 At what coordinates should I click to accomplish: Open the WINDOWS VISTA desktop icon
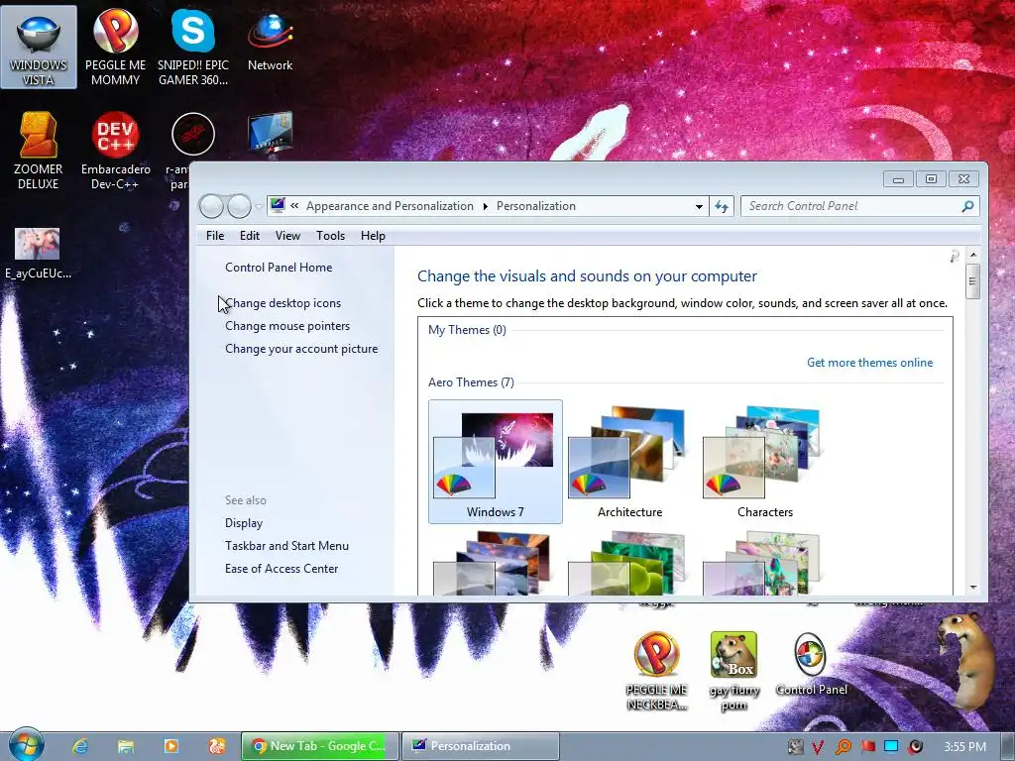click(x=39, y=48)
